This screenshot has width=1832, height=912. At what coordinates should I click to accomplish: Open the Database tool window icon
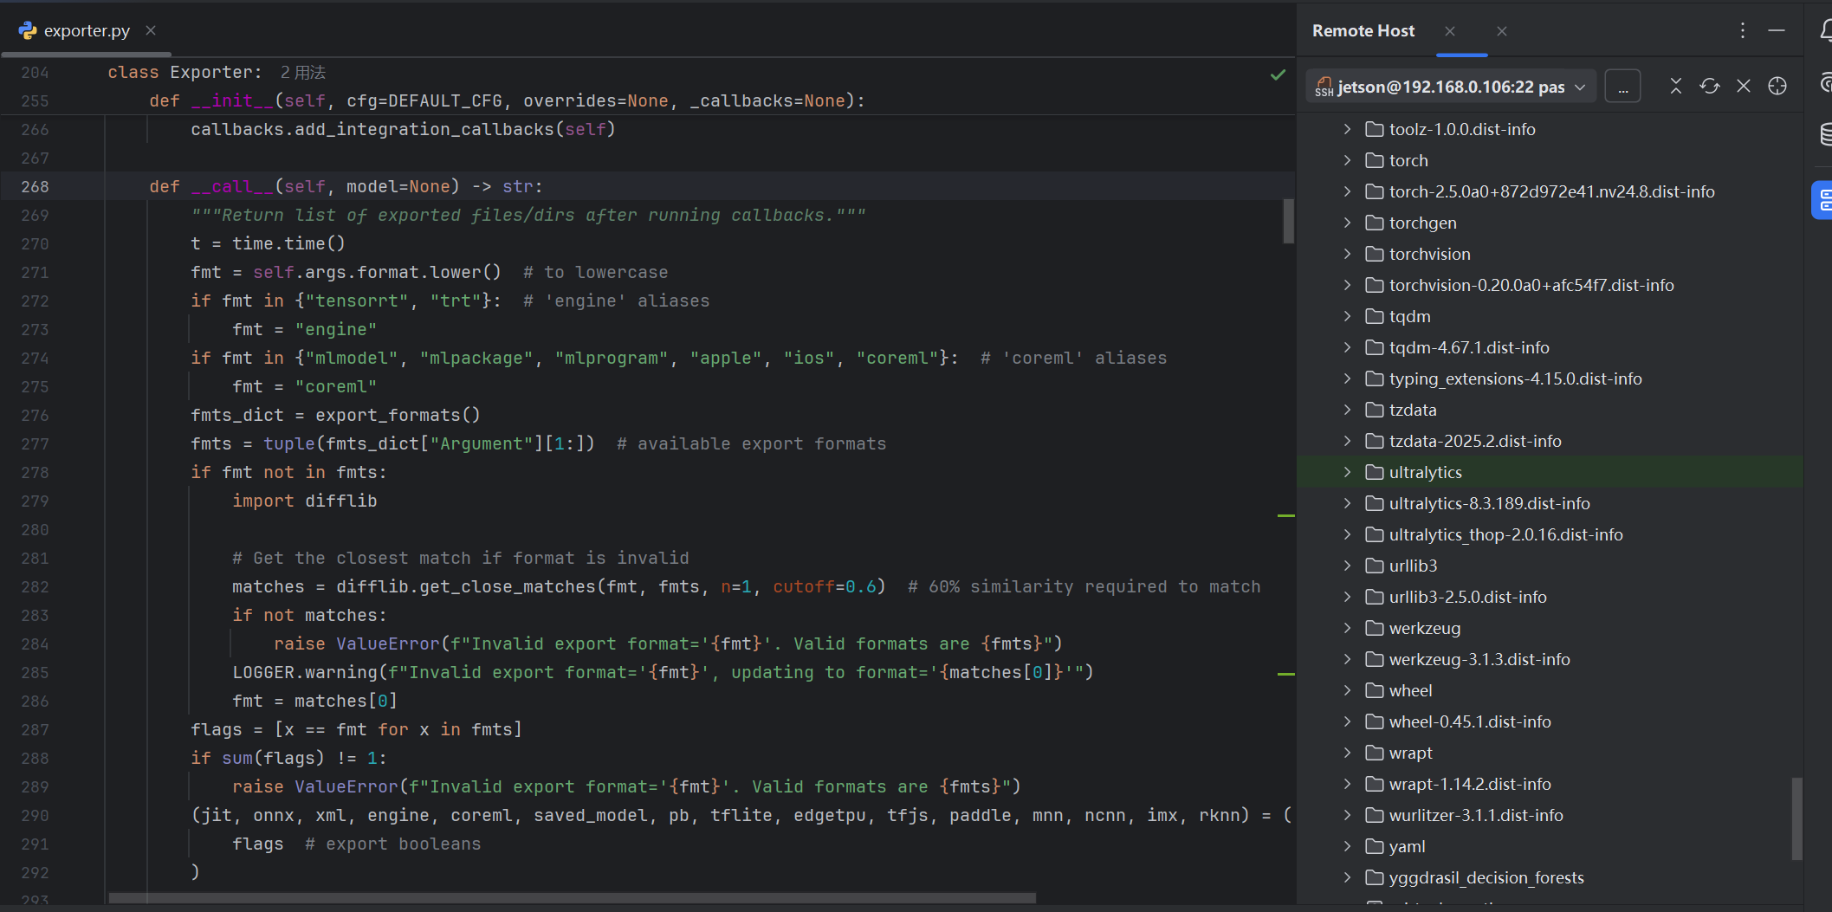[x=1825, y=134]
